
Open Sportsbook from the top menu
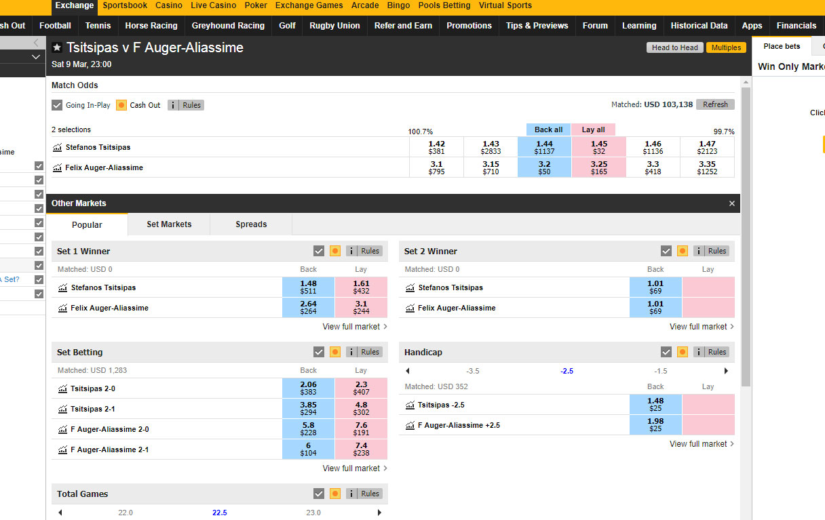tap(125, 5)
